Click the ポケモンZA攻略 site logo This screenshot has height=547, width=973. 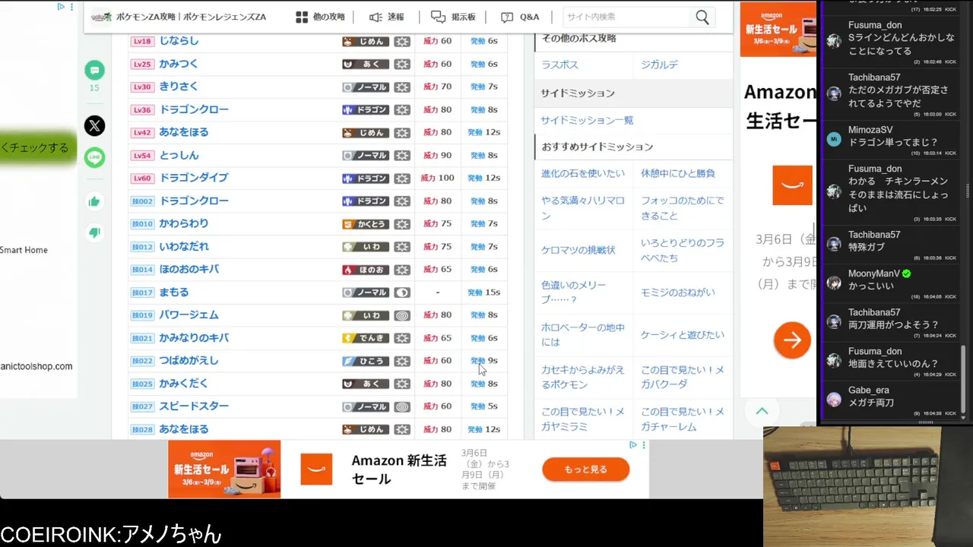point(179,17)
